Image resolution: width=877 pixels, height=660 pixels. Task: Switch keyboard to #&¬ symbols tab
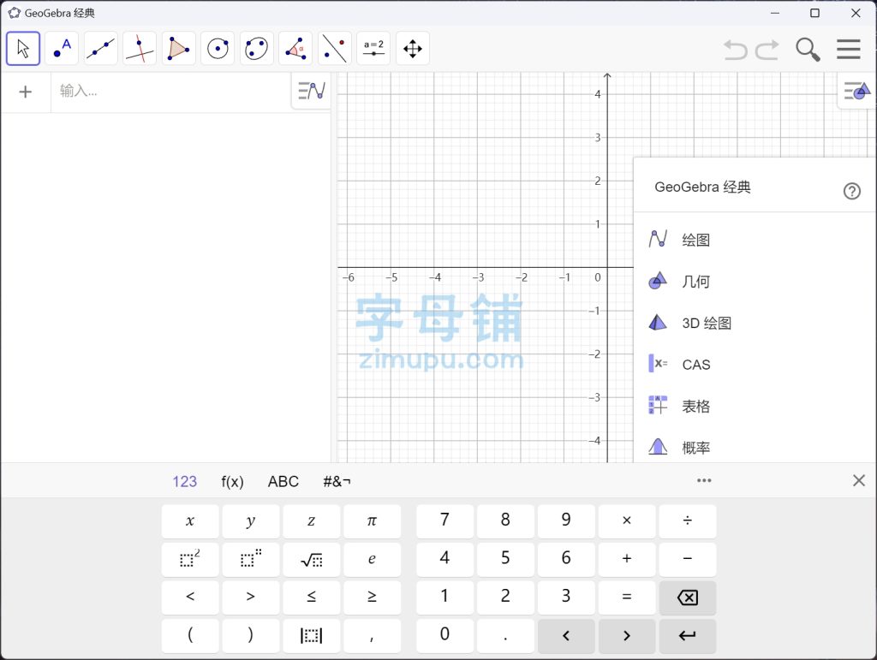[337, 481]
